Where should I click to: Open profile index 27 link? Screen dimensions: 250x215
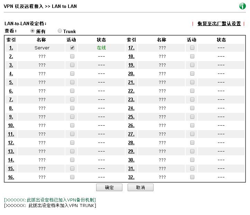tap(131, 134)
